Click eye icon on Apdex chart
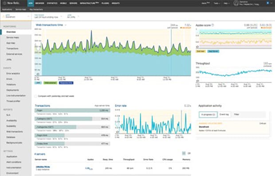Image resolution: width=275 pixels, height=176 pixels. [197, 47]
